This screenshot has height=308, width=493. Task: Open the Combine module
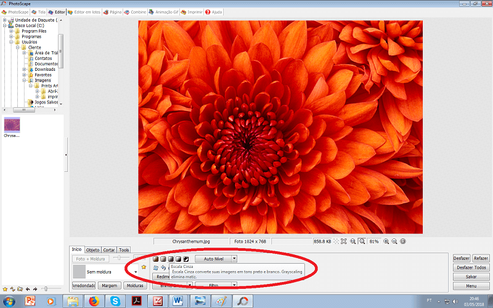136,12
